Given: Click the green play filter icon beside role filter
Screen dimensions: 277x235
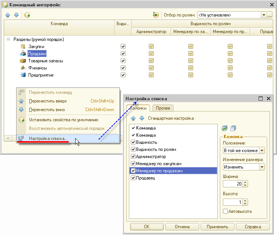Looking at the screenshot, I should point(156,15).
